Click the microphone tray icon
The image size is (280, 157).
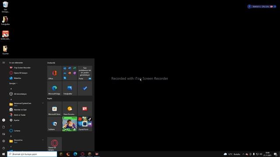254,154
